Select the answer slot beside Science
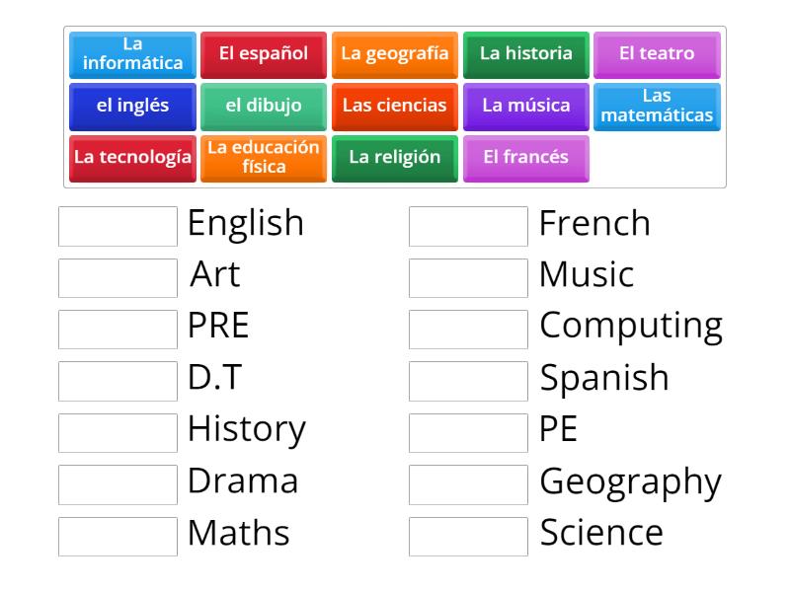 pyautogui.click(x=468, y=536)
